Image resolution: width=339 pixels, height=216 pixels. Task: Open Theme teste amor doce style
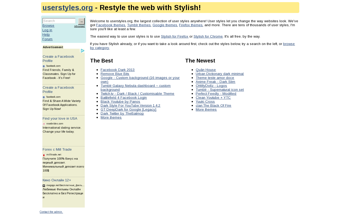[215, 78]
